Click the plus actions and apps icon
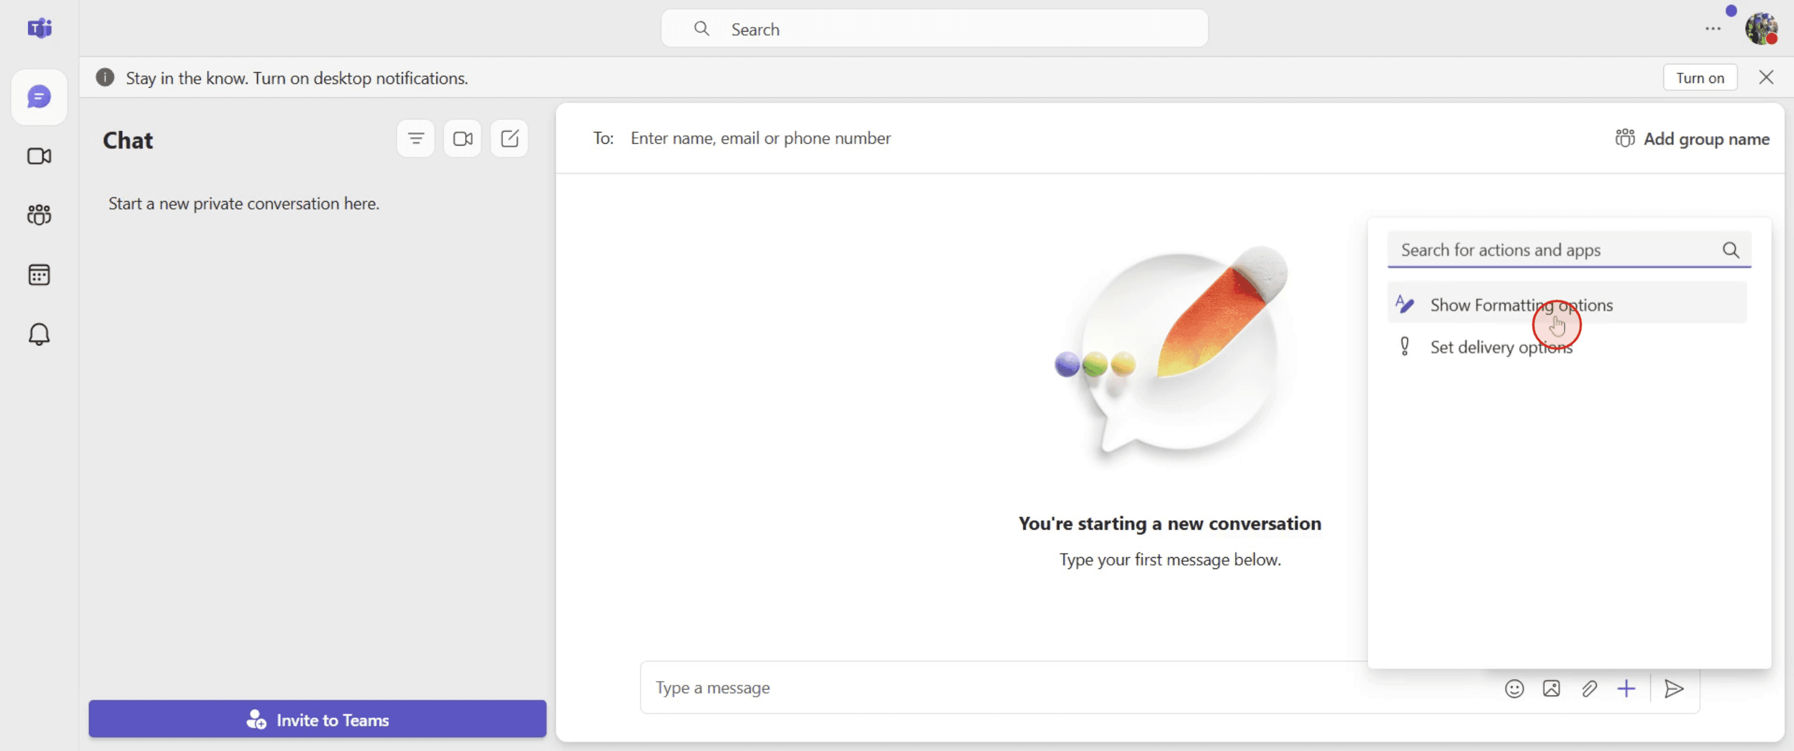The width and height of the screenshot is (1794, 751). point(1626,688)
